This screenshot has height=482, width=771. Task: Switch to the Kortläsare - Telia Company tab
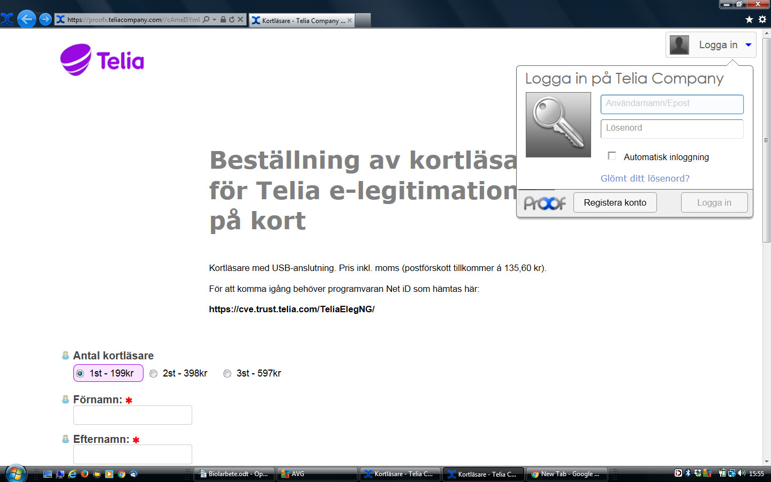[300, 20]
